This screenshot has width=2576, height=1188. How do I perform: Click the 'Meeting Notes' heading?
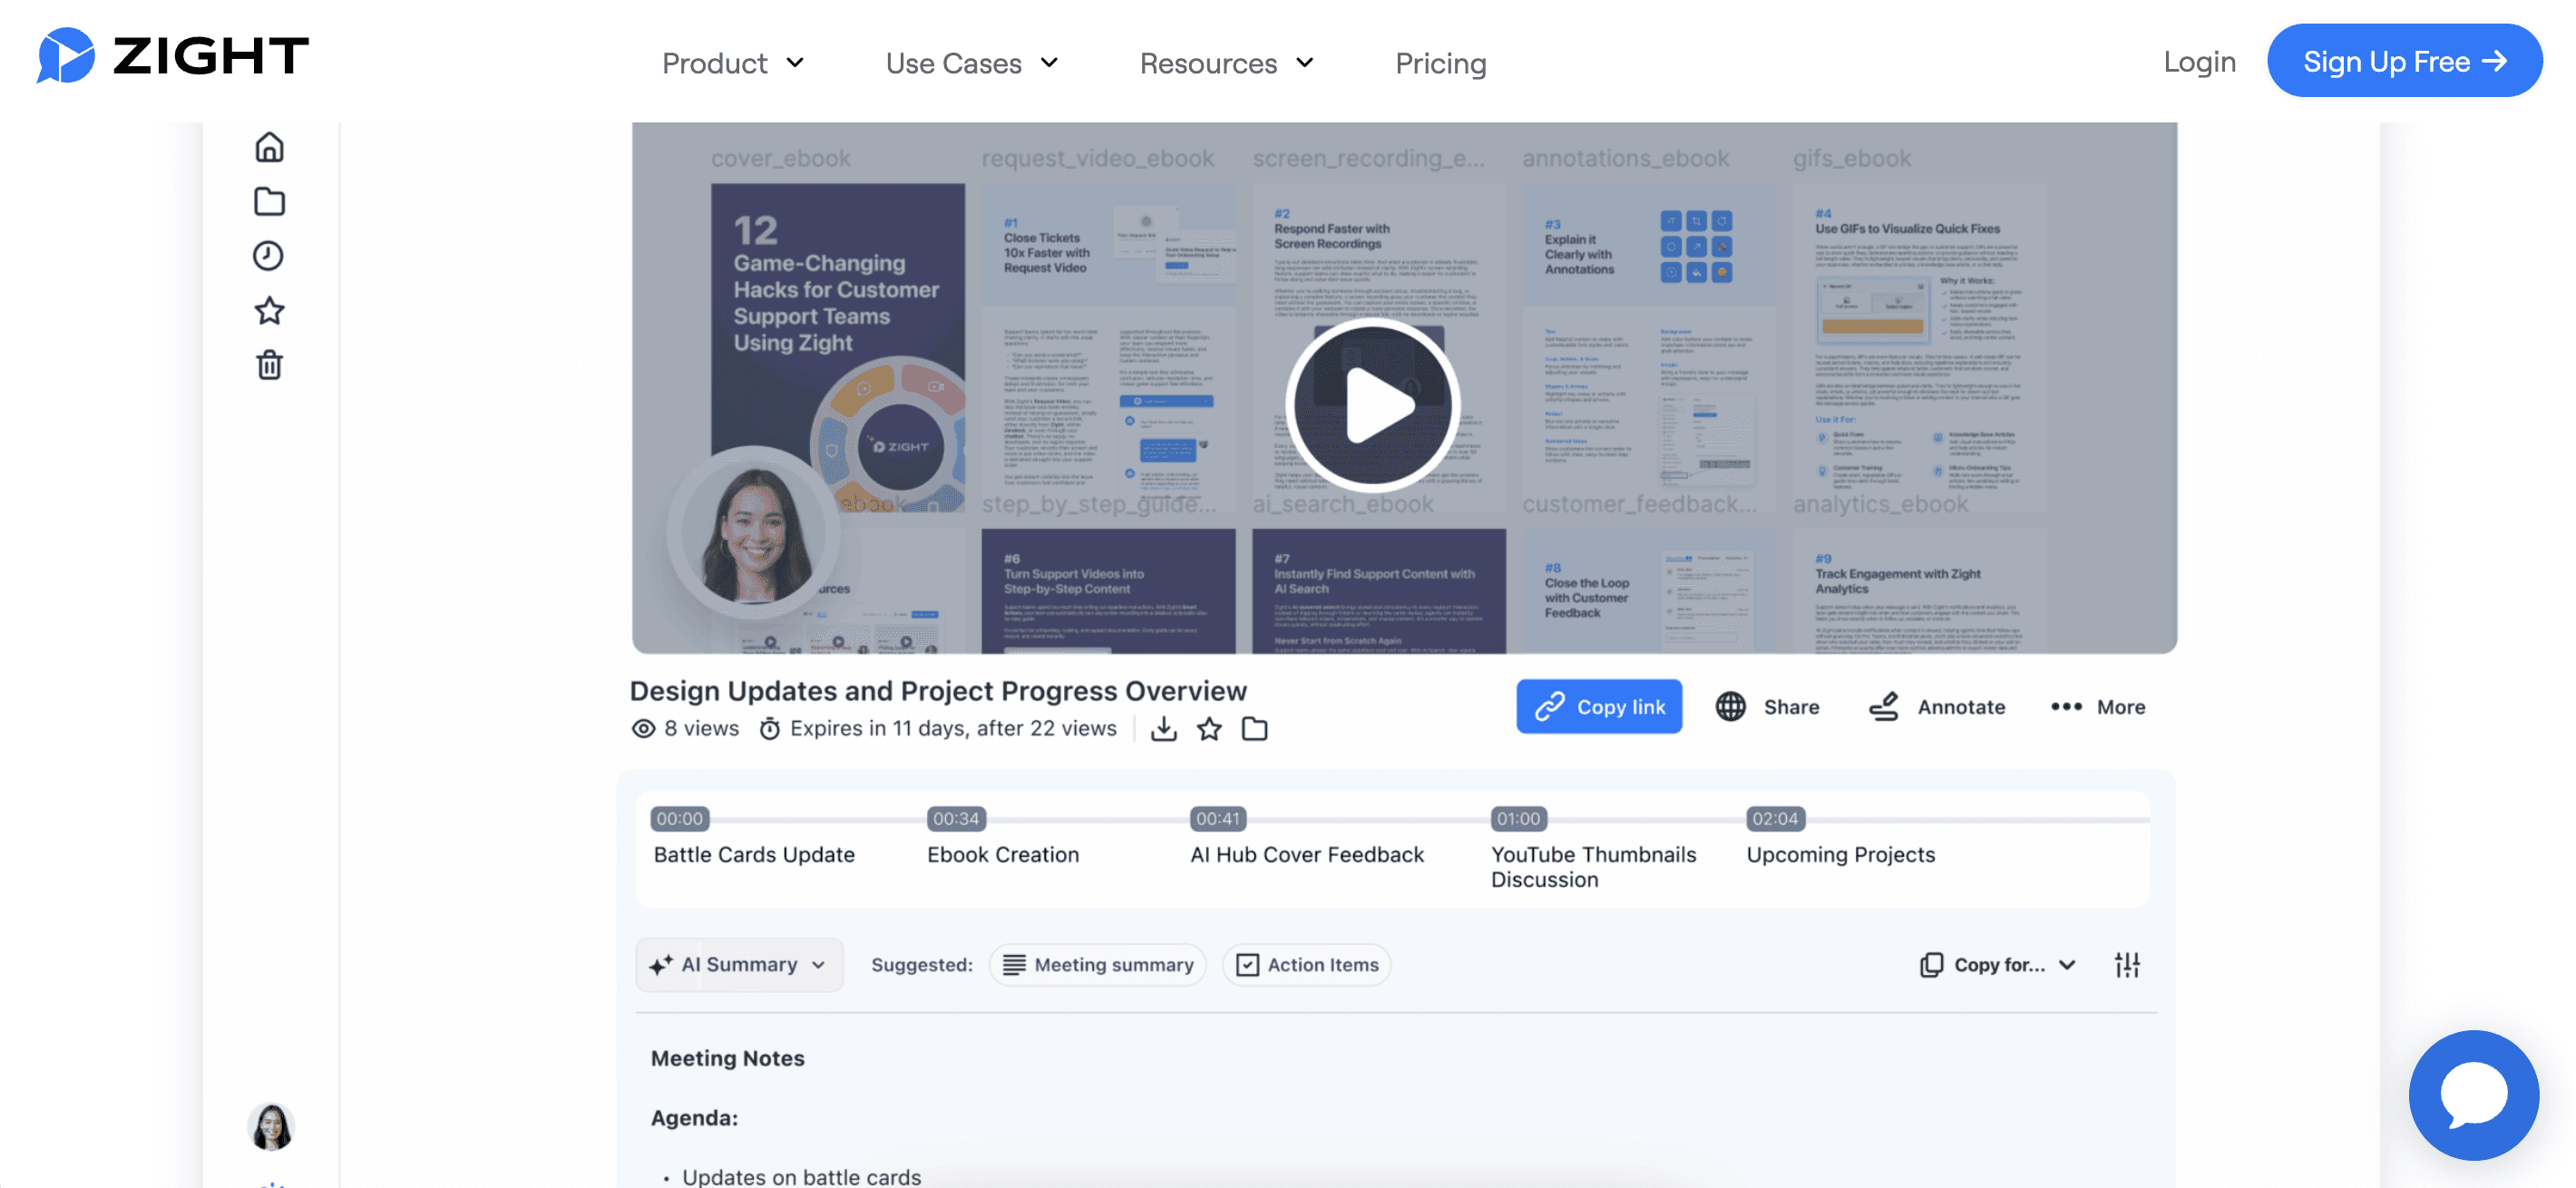[x=728, y=1059]
